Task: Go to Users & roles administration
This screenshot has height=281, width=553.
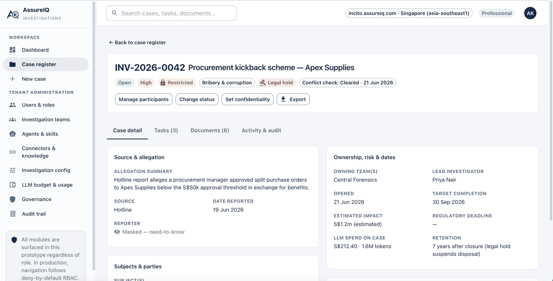Action: point(46,105)
